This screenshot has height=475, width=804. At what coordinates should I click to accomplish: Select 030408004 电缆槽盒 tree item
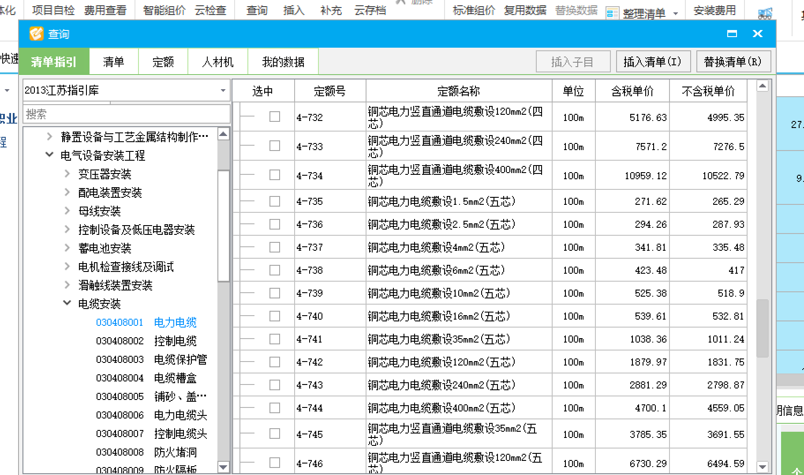[x=146, y=378]
